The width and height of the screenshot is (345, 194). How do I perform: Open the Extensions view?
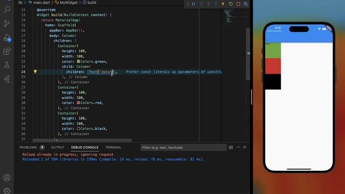tap(7, 52)
